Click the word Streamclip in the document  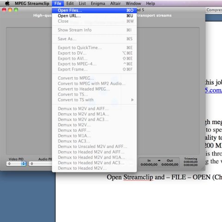click(x=138, y=177)
